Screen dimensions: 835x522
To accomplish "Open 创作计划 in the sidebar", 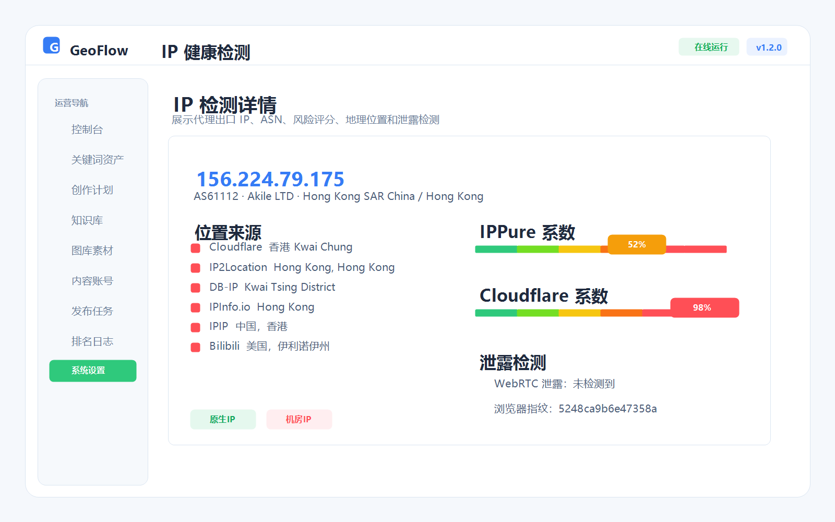I will [x=92, y=190].
